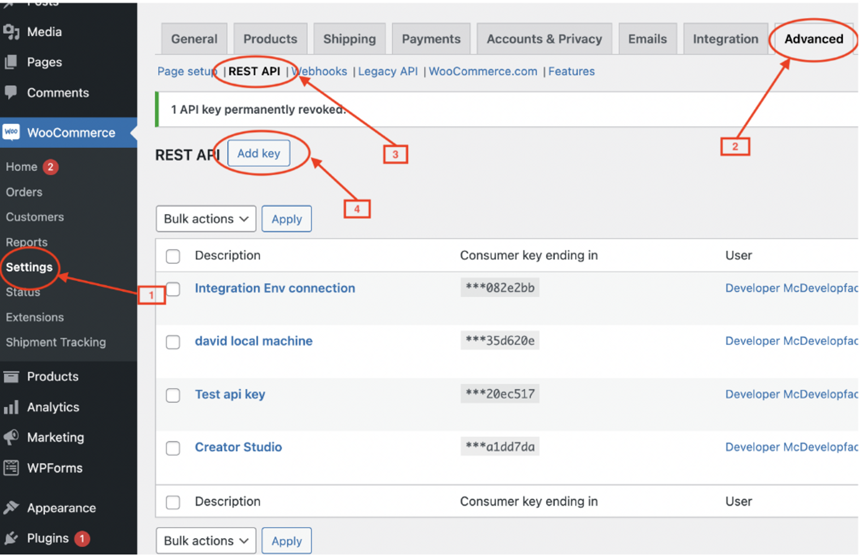Open the bottom Bulk actions dropdown
Image resolution: width=860 pixels, height=556 pixels.
click(206, 540)
